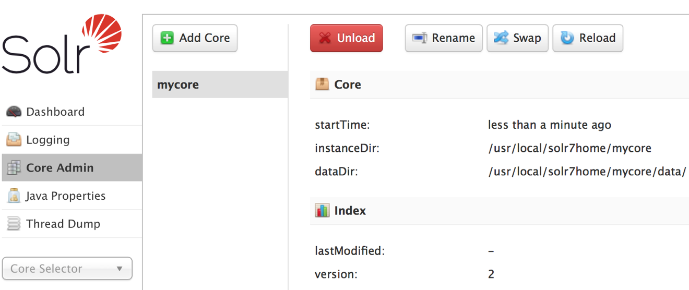Select the mycore entry in core list

(x=220, y=84)
